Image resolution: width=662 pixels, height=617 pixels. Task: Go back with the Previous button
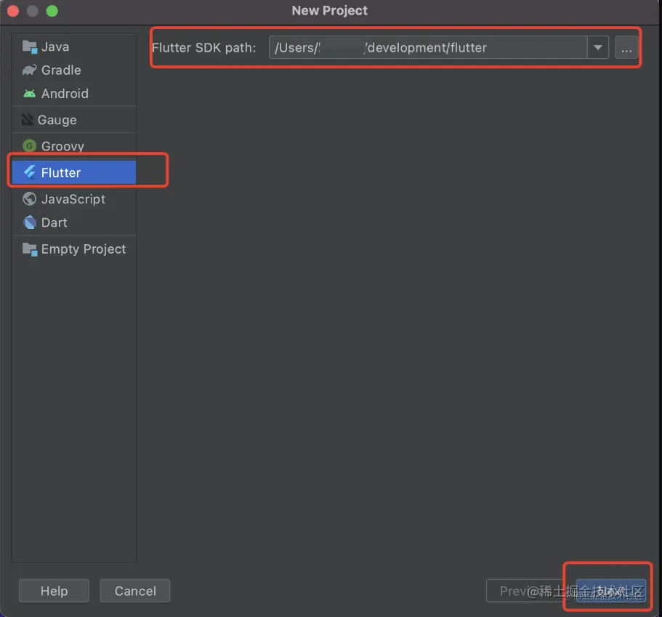(x=527, y=591)
